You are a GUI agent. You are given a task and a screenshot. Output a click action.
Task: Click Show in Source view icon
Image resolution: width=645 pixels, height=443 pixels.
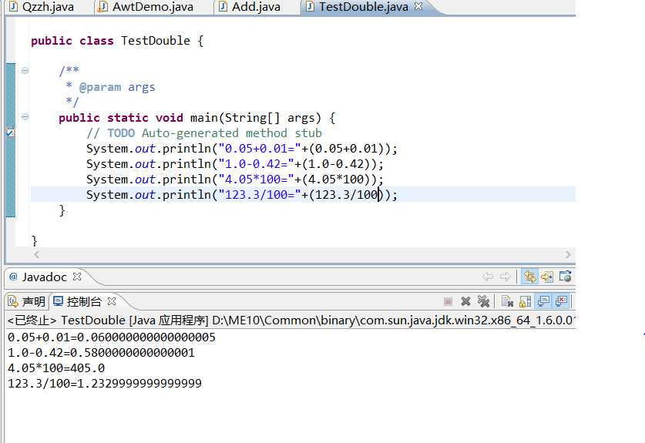pyautogui.click(x=547, y=277)
